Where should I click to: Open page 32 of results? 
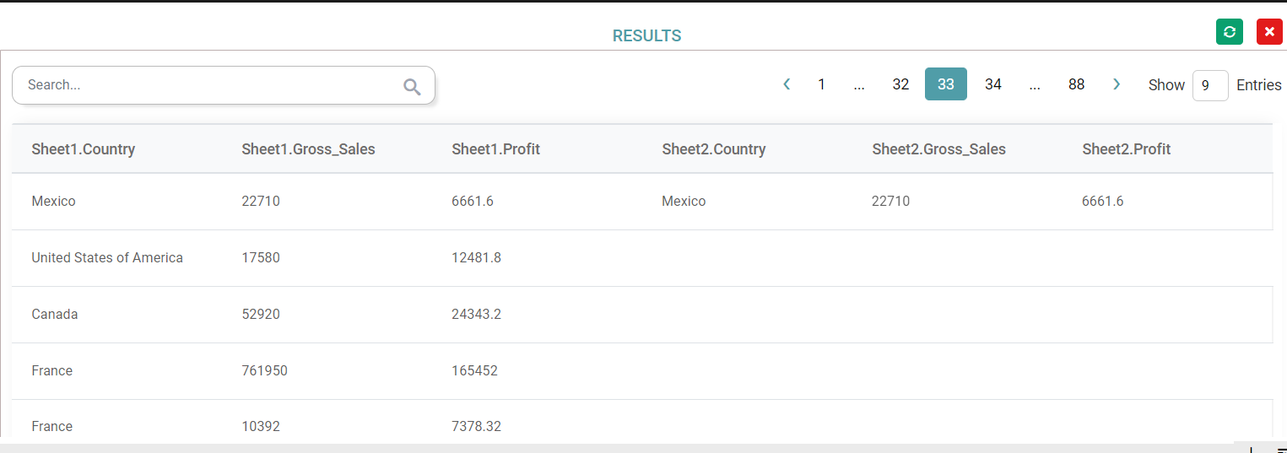900,84
